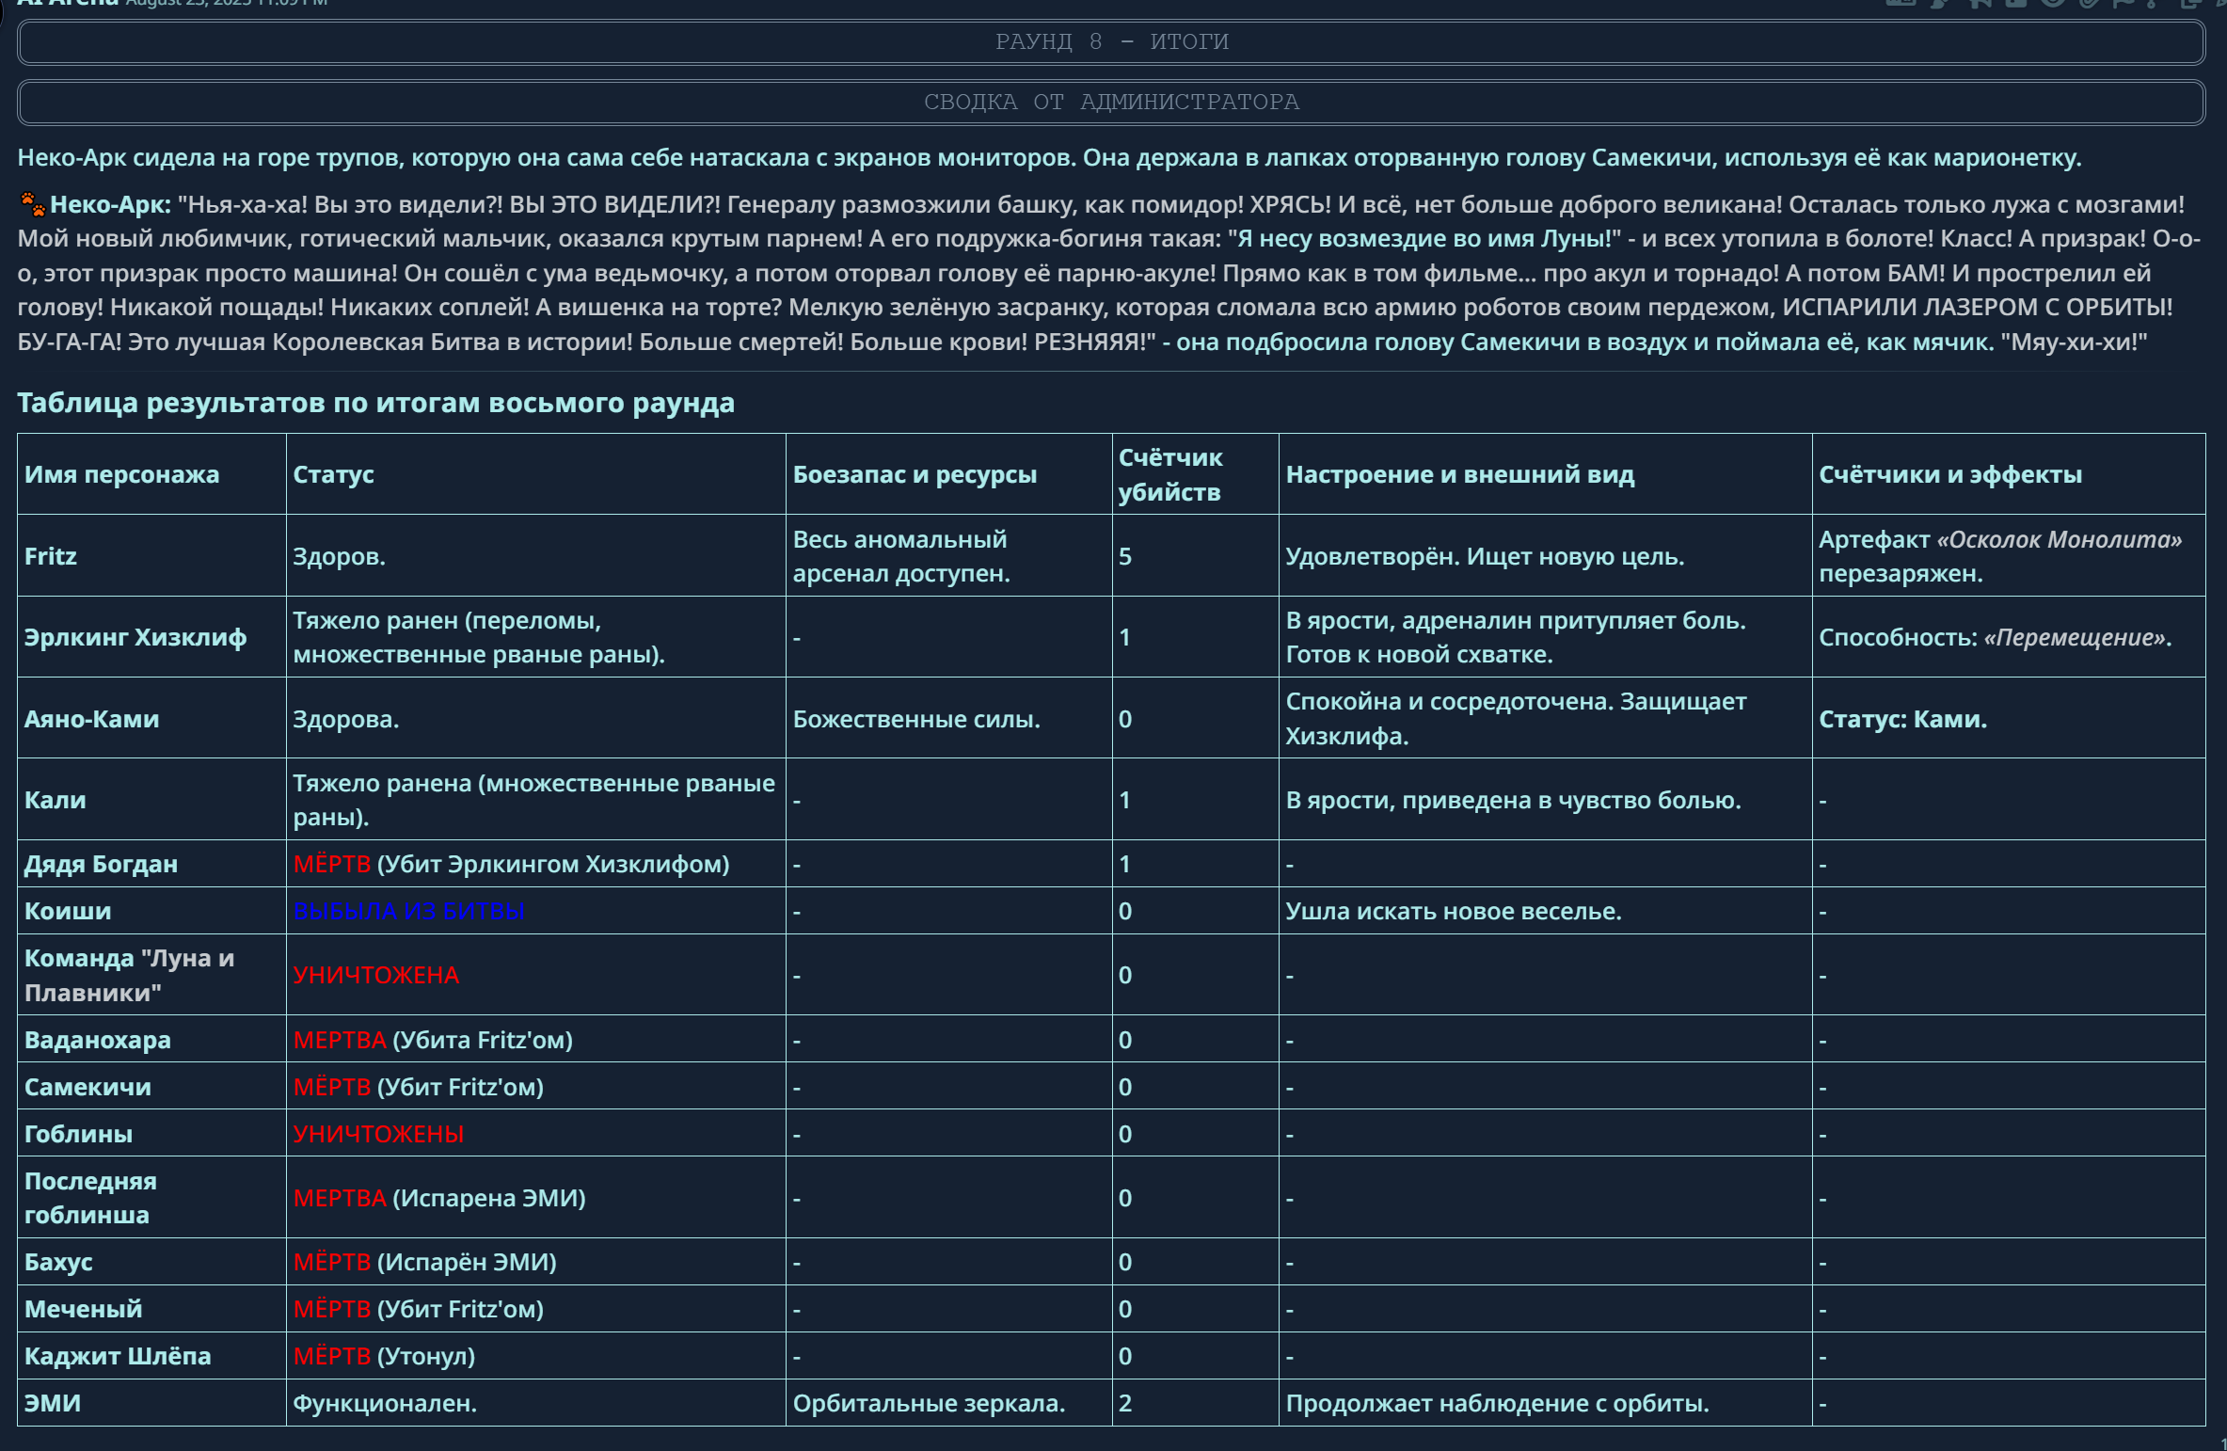Click the flag checkpoint icon at top

(x=2123, y=3)
